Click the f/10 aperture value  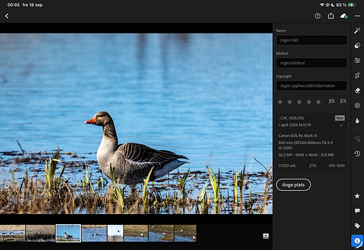pyautogui.click(x=313, y=166)
